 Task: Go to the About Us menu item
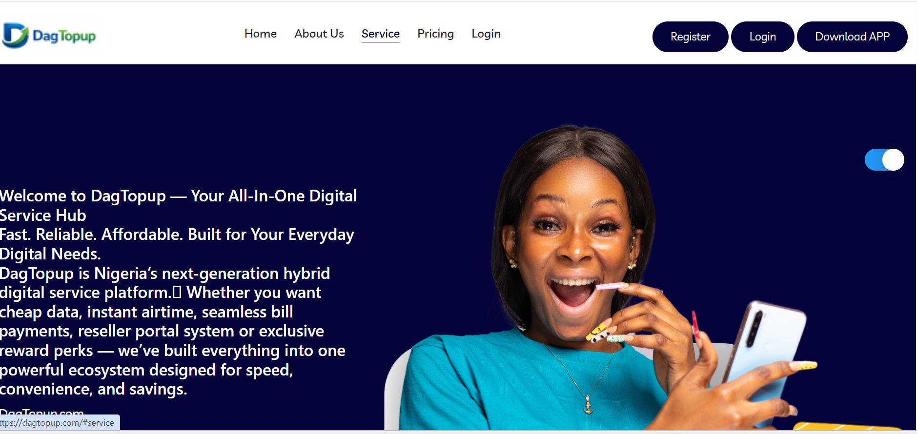point(319,34)
